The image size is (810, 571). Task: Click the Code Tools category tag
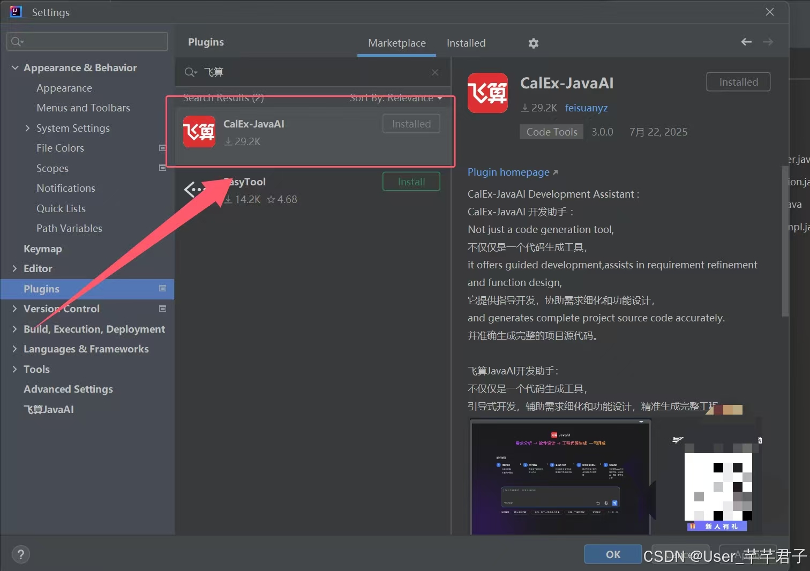tap(552, 132)
